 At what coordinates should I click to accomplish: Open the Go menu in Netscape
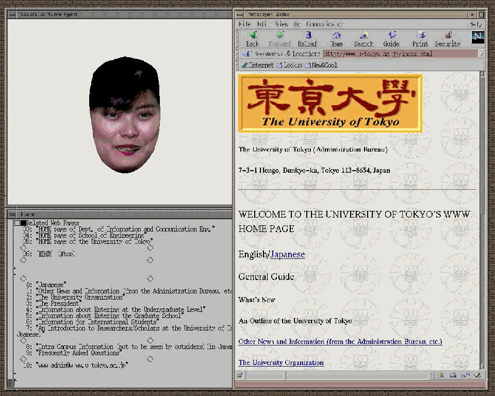297,24
